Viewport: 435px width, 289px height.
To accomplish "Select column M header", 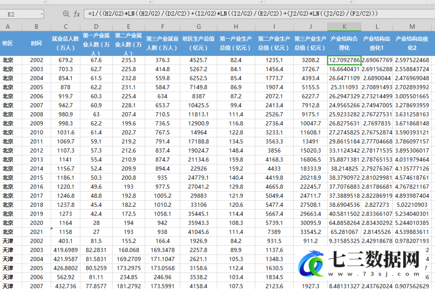I will [x=412, y=27].
